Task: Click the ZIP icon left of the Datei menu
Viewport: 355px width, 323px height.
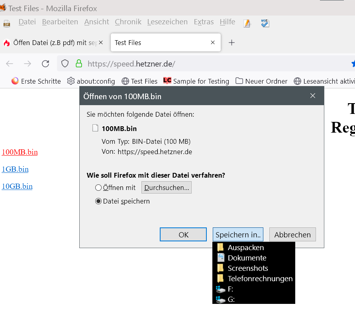Action: 7,23
